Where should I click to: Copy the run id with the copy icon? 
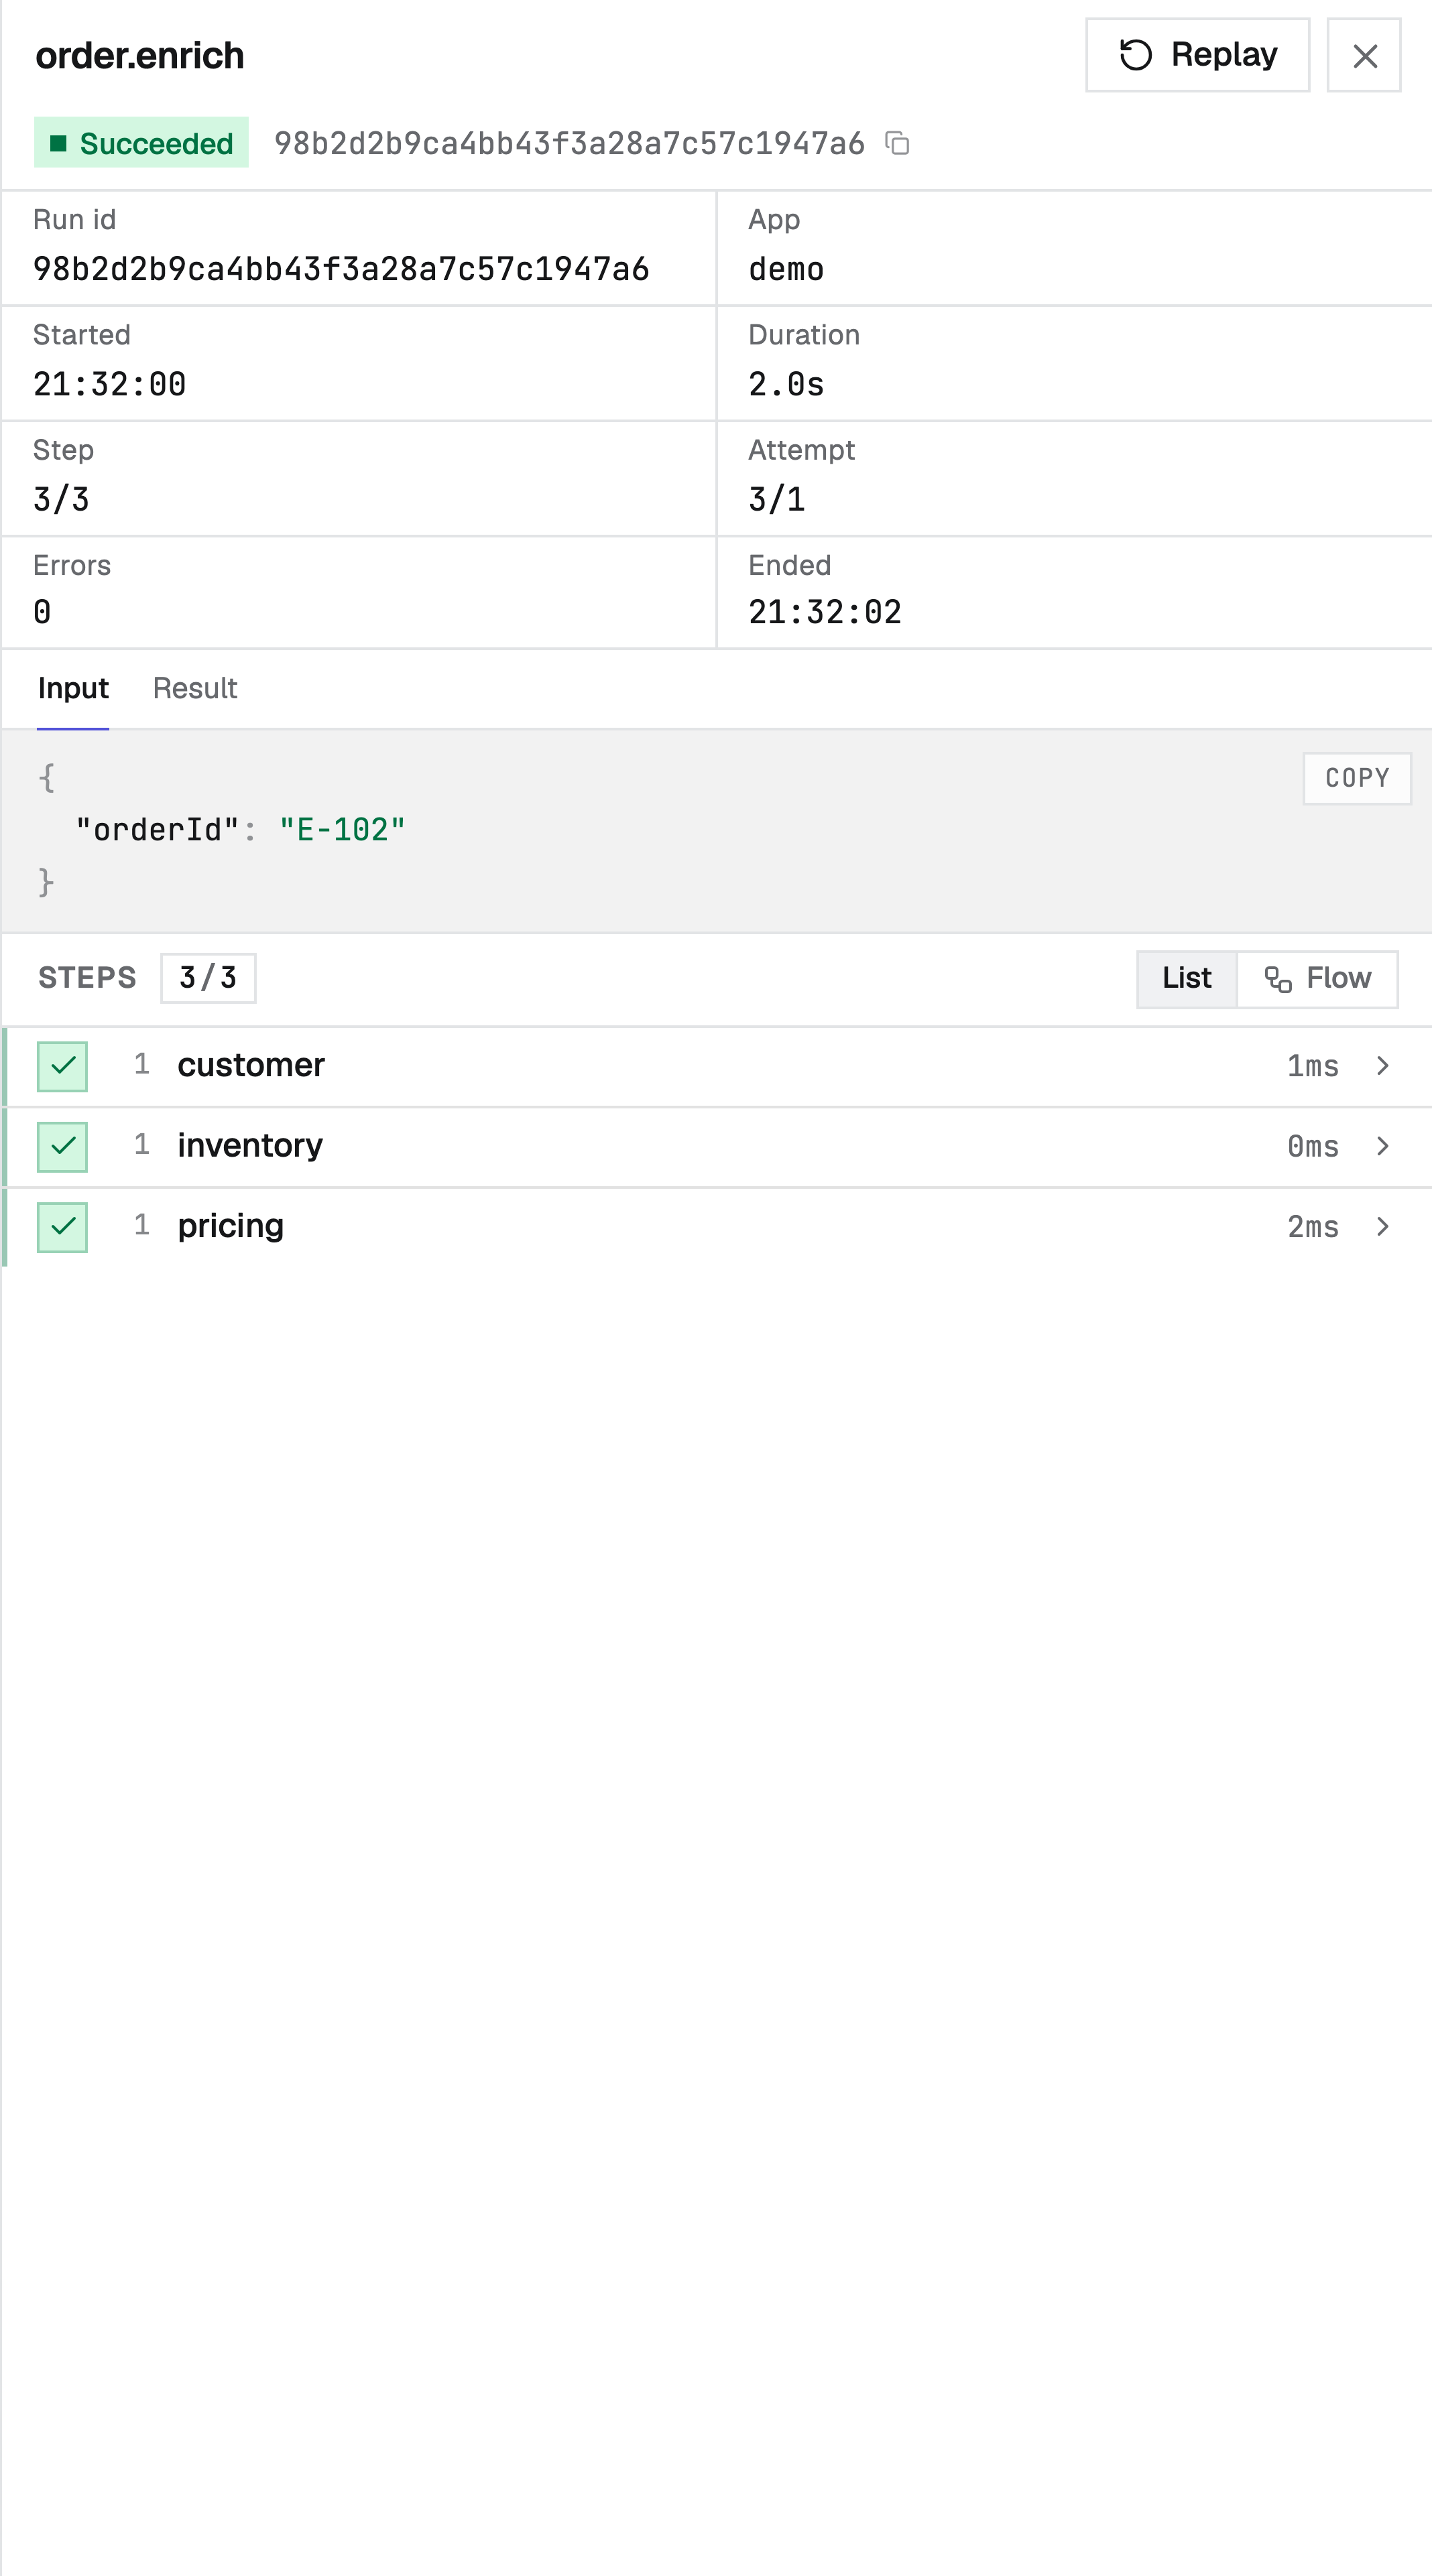898,143
